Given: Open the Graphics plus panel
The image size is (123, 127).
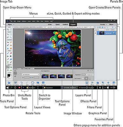Looking at the screenshot, I should tap(108, 83).
